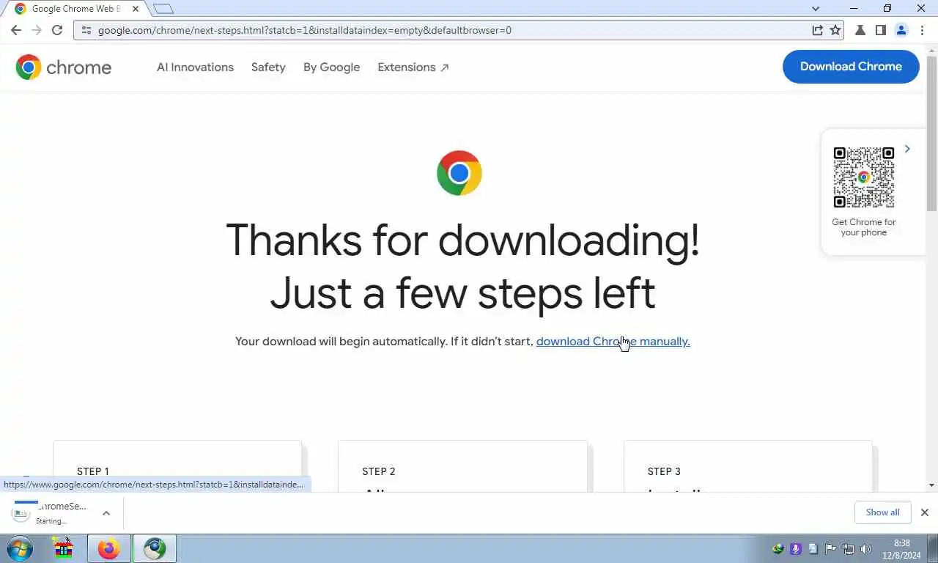Click the forward navigation arrow
Image resolution: width=938 pixels, height=563 pixels.
(x=37, y=30)
